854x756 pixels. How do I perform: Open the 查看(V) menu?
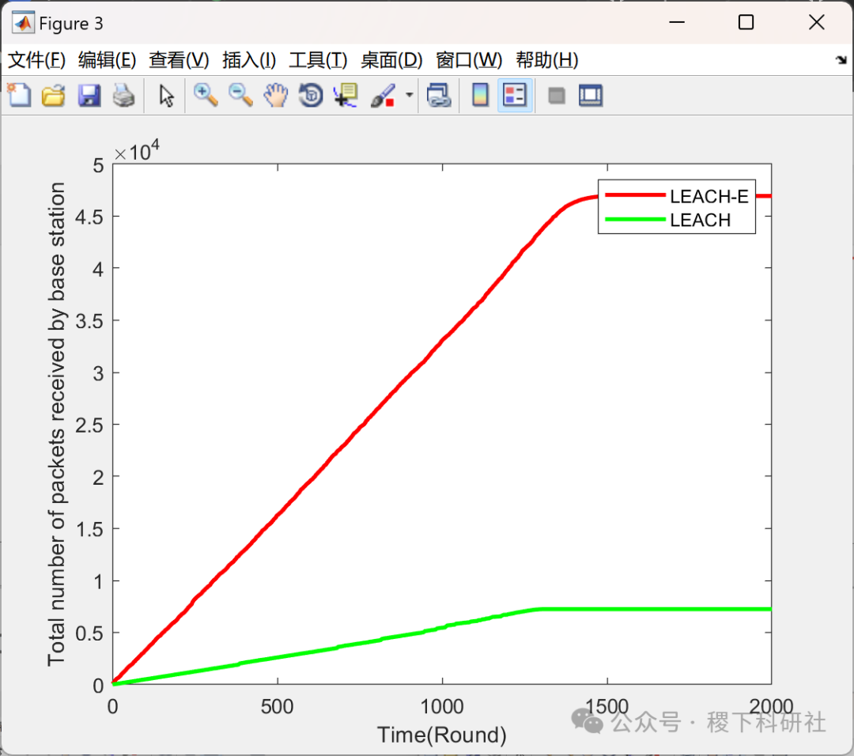coord(179,60)
